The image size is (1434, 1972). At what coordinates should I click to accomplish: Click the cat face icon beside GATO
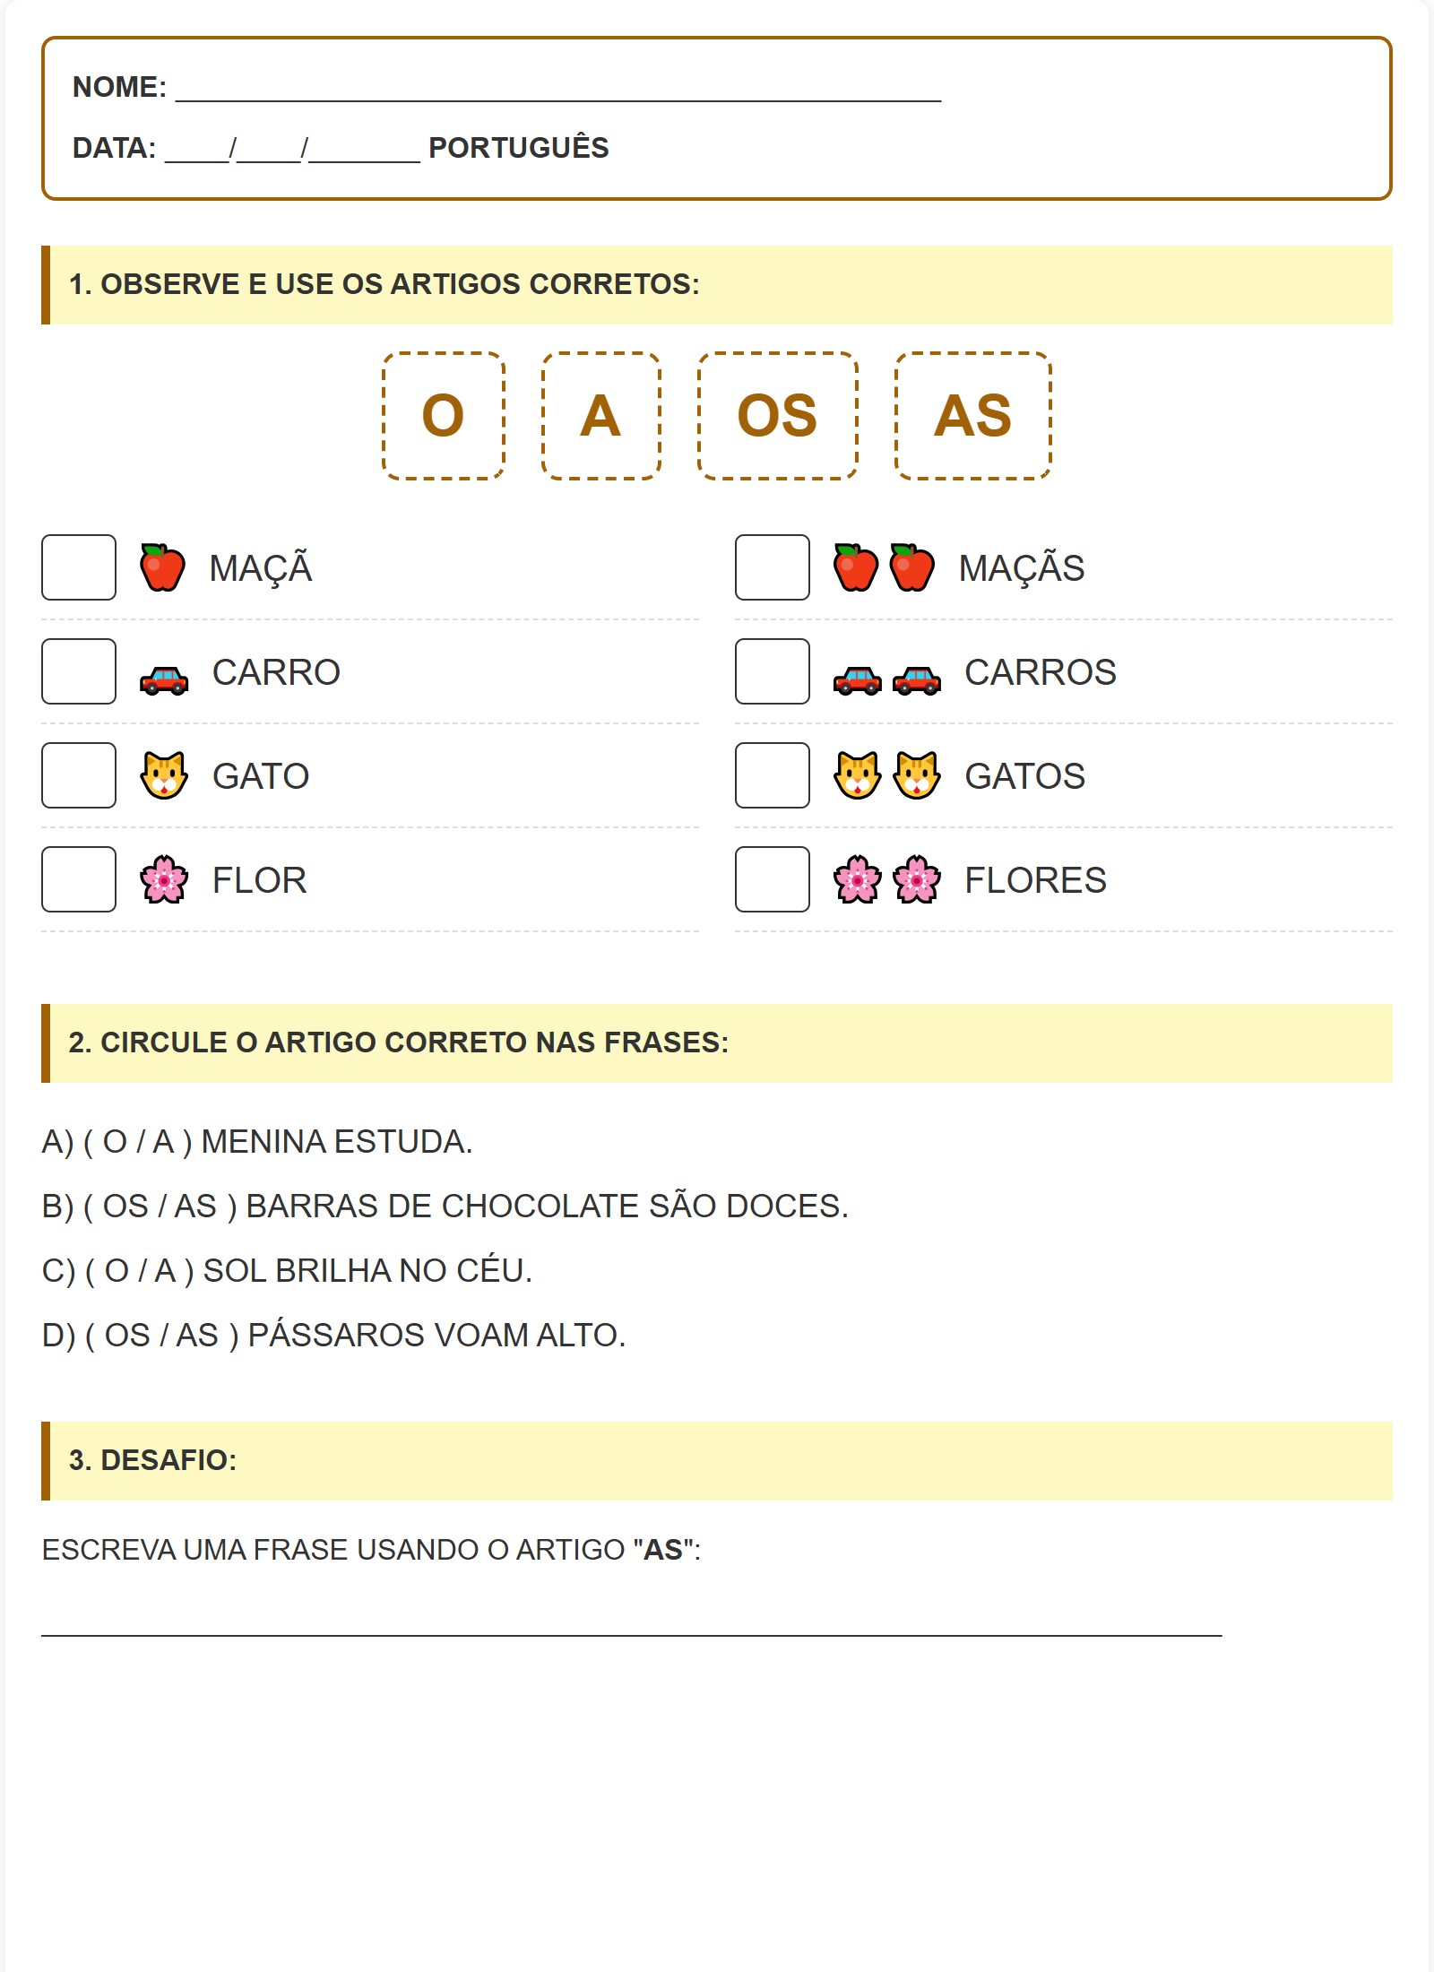click(x=164, y=775)
